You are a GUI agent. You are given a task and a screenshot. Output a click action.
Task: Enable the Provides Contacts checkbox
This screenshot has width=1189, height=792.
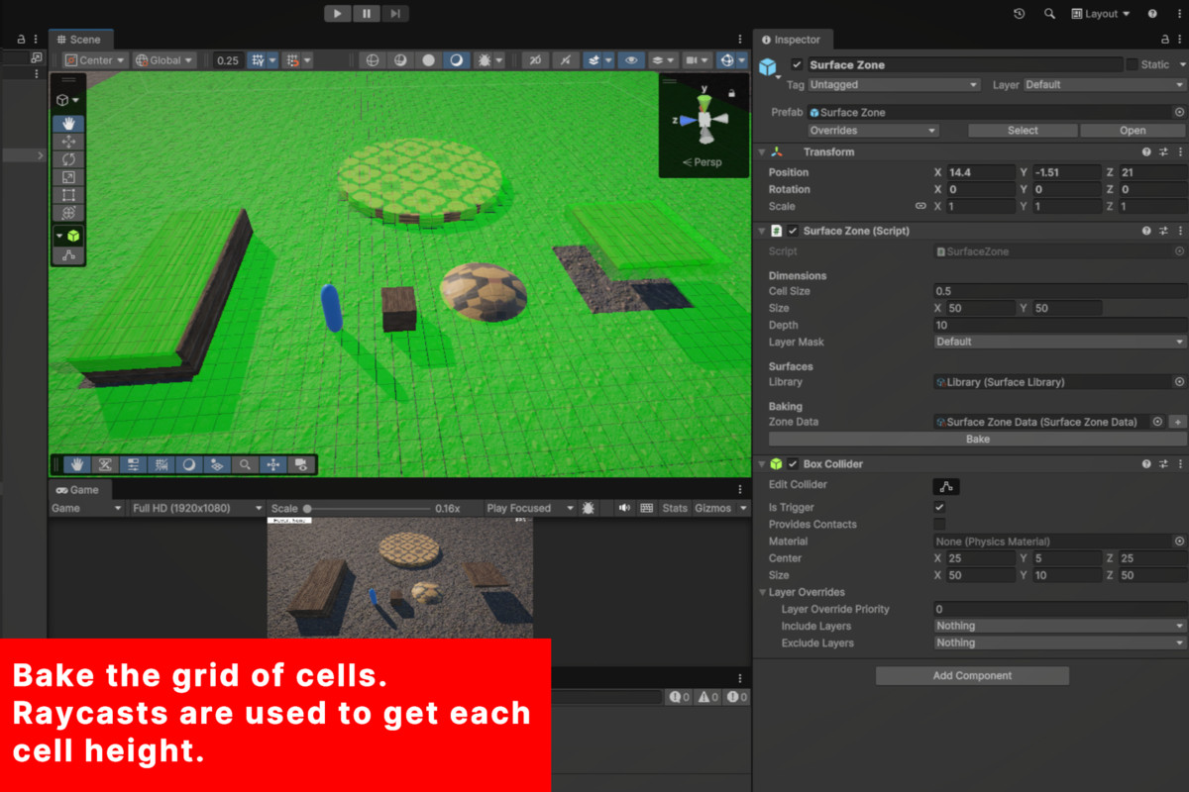pos(939,524)
